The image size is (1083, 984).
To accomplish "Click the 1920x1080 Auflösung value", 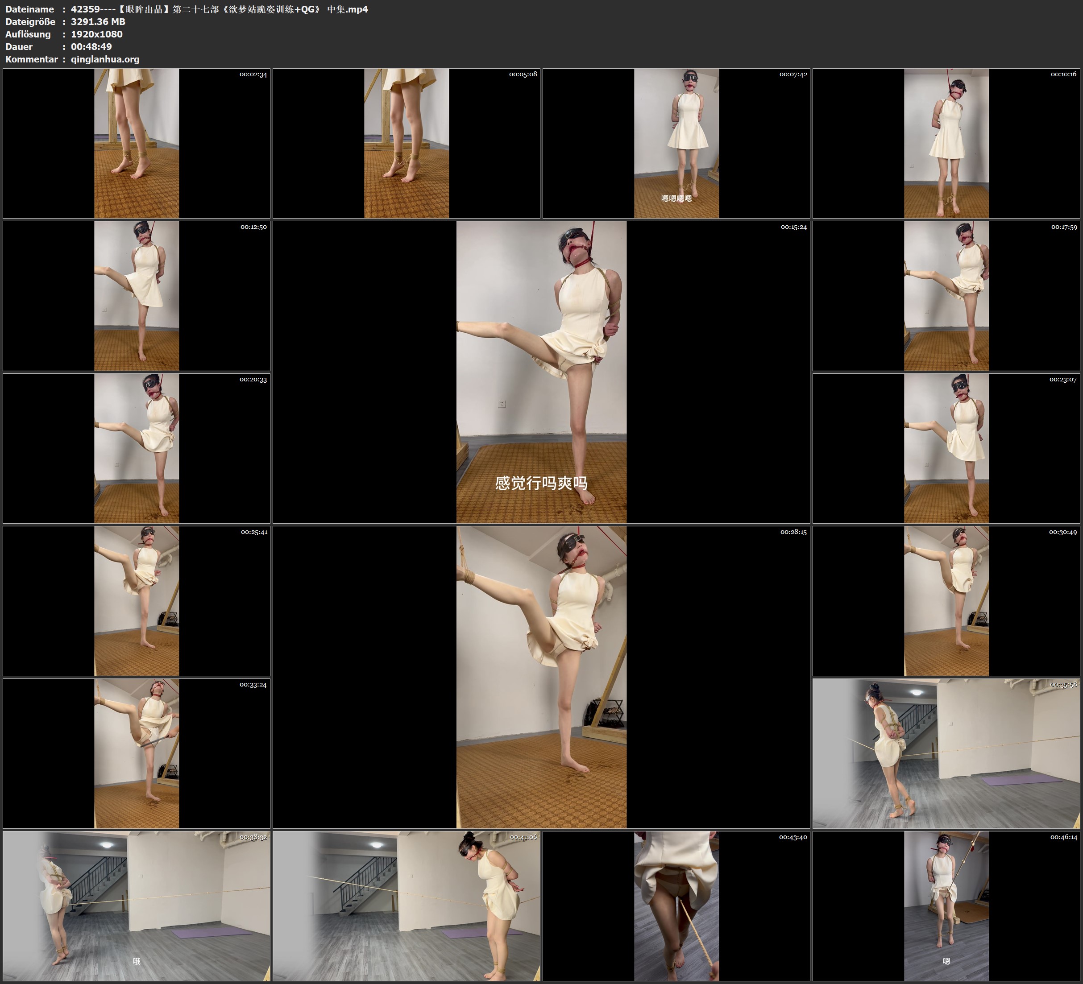I will click(97, 34).
